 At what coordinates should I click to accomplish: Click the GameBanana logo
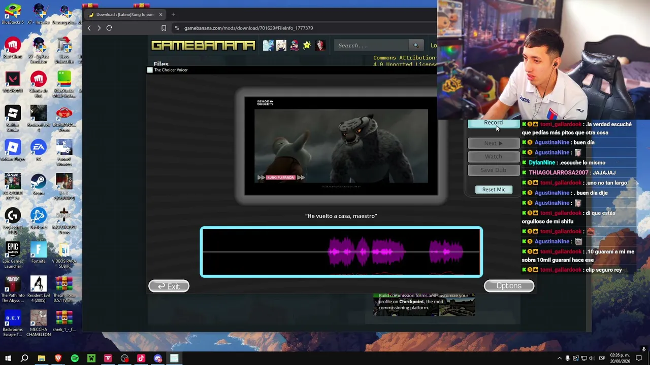(203, 46)
